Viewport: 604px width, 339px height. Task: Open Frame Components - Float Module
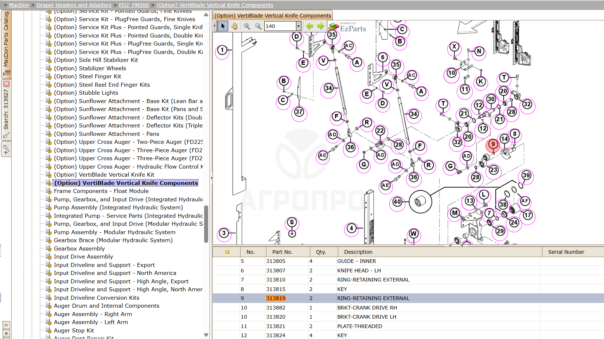pos(101,191)
